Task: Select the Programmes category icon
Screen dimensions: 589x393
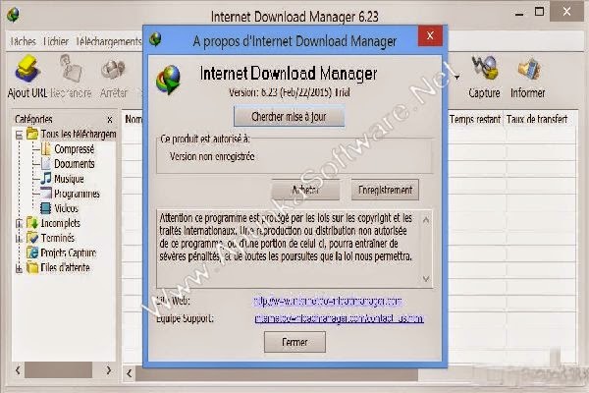Action: [x=46, y=193]
